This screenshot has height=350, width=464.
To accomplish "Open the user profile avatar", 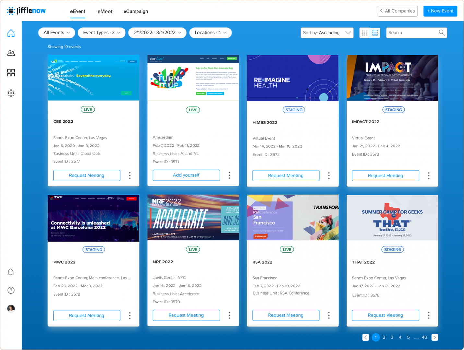I will click(x=11, y=309).
